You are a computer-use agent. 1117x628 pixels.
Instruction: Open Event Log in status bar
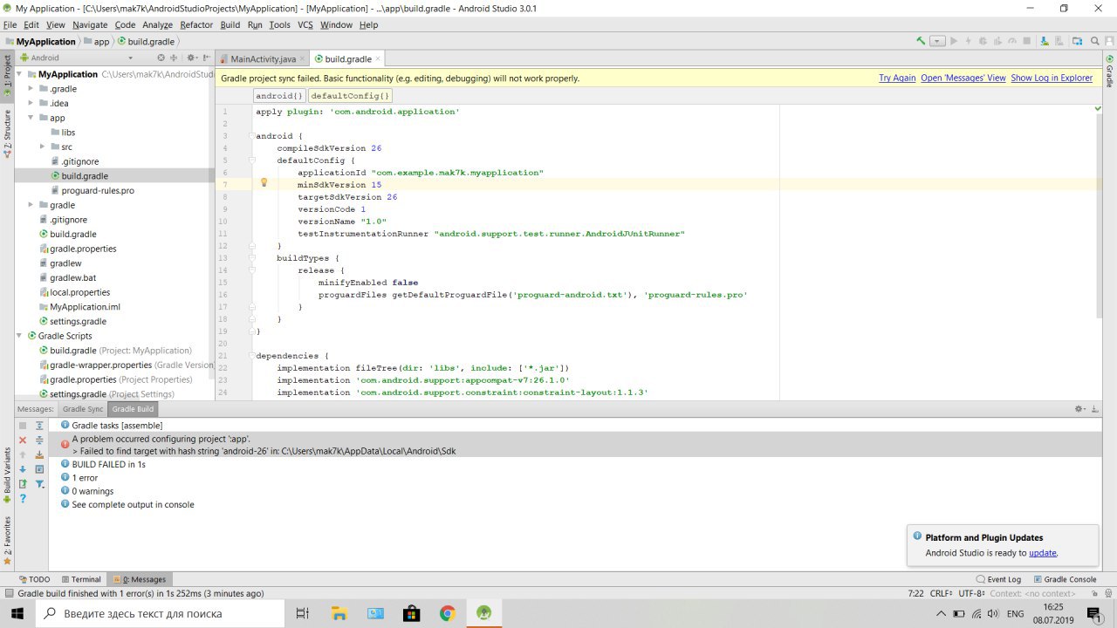tap(998, 579)
